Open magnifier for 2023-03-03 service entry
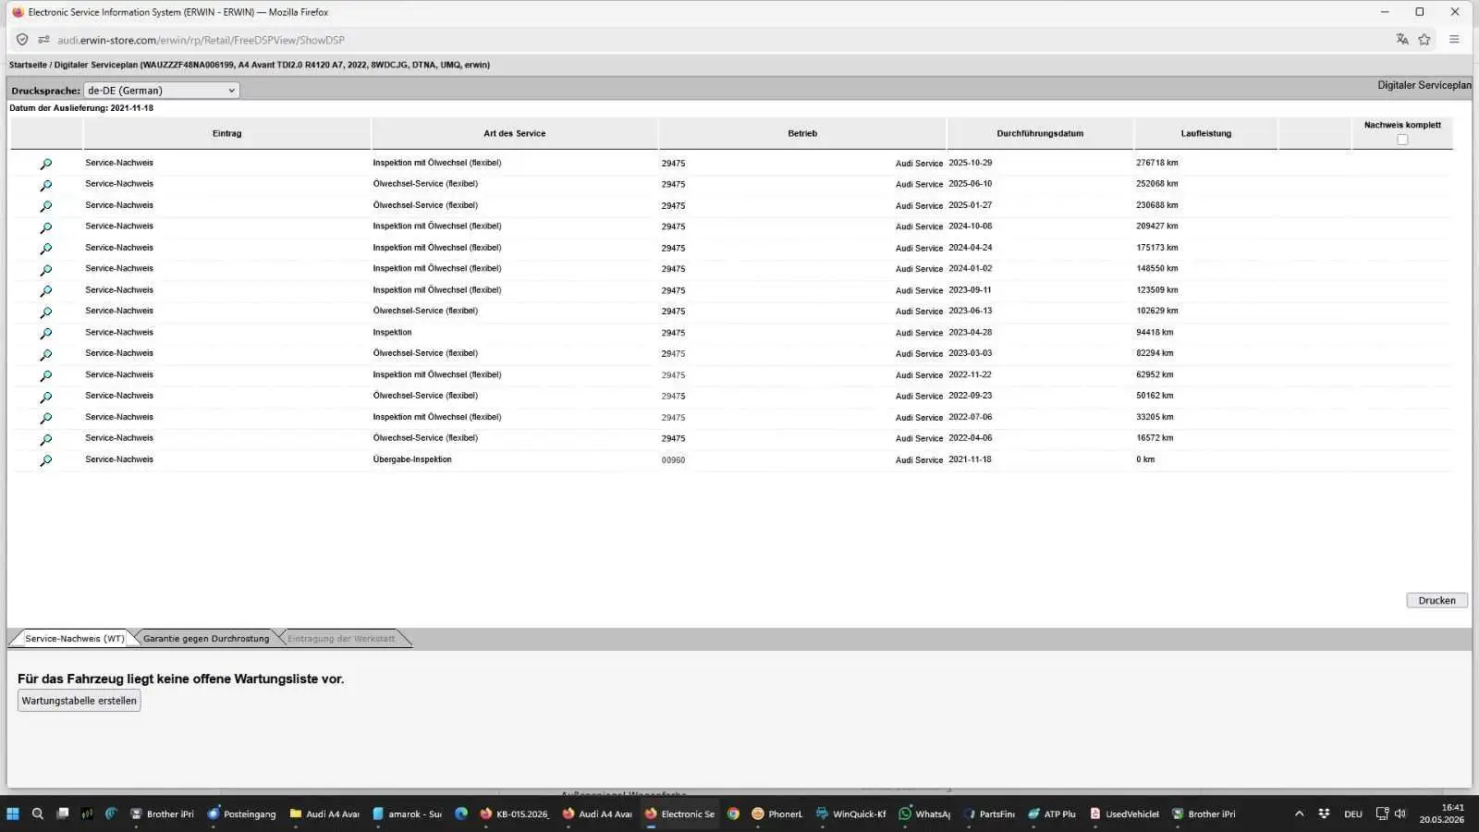1479x832 pixels. (45, 355)
